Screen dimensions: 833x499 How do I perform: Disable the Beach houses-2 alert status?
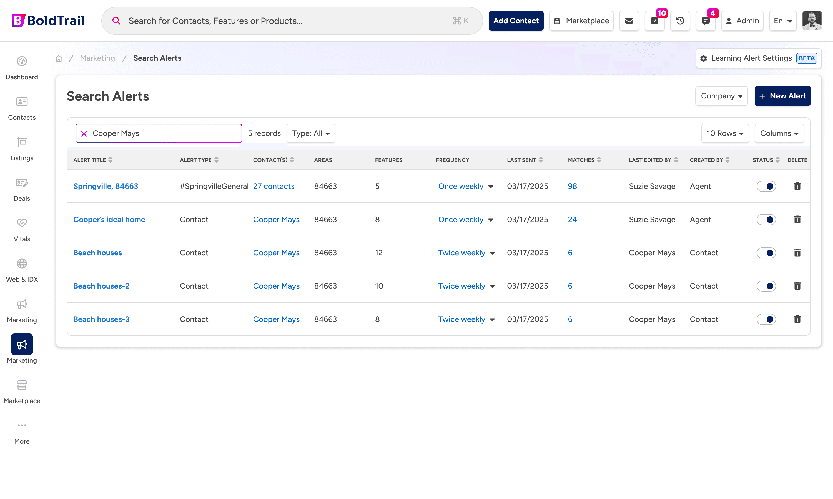click(766, 286)
